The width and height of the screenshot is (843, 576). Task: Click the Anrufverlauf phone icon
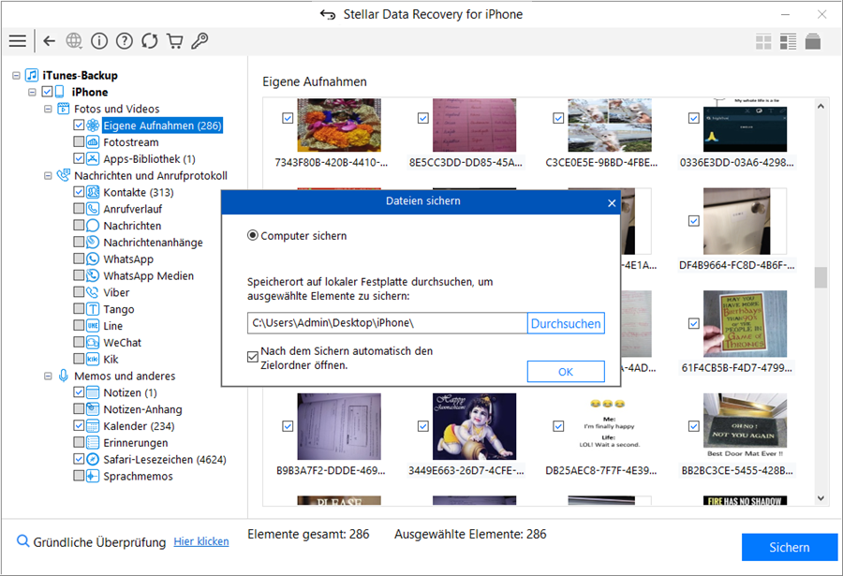tap(93, 209)
